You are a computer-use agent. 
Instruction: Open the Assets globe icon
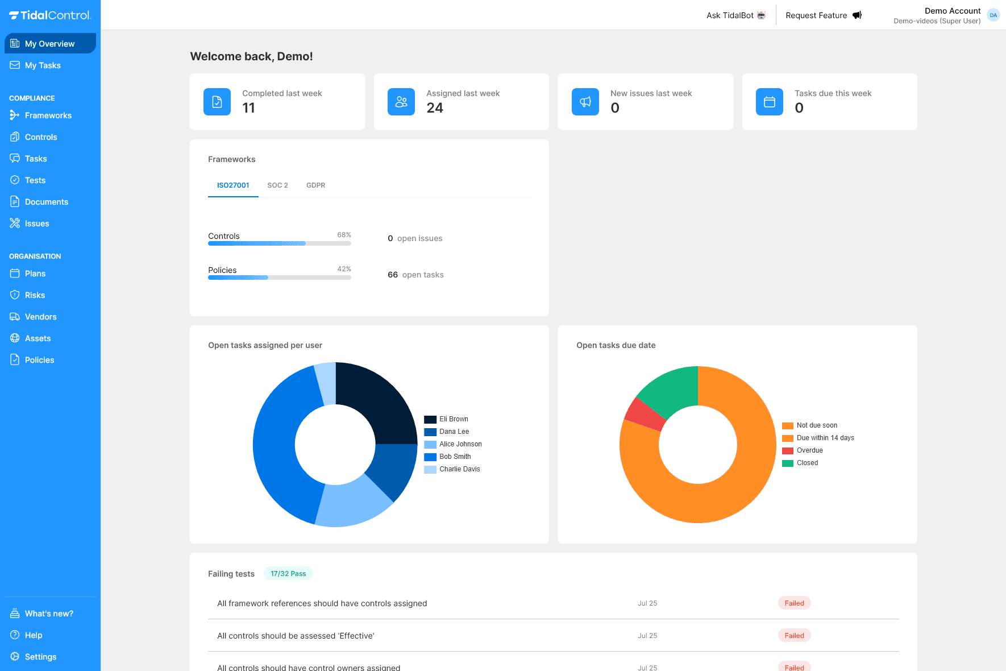point(15,338)
